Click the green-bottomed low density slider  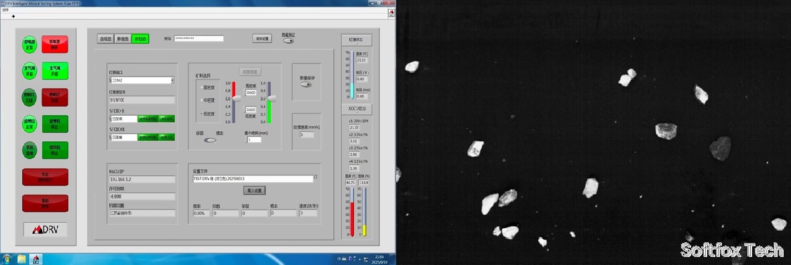pyautogui.click(x=269, y=102)
